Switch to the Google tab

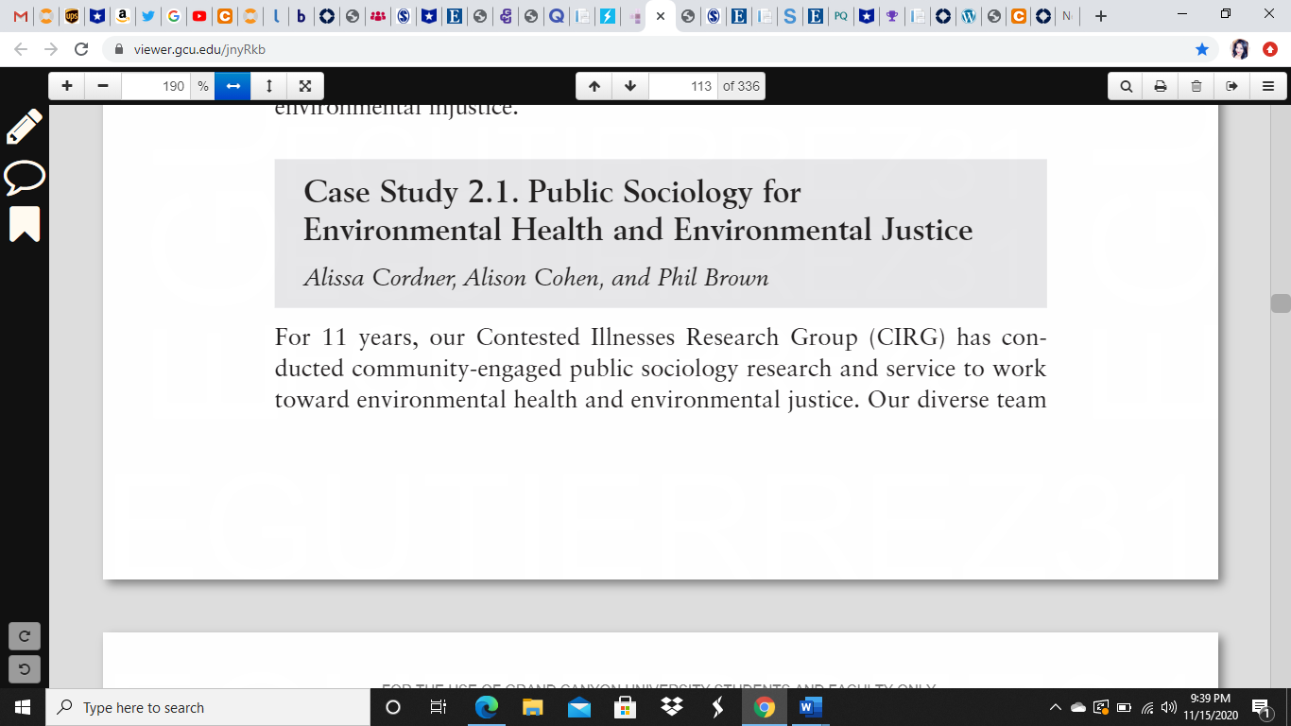pos(173,16)
